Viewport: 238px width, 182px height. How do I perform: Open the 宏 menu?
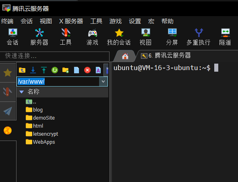(x=151, y=21)
